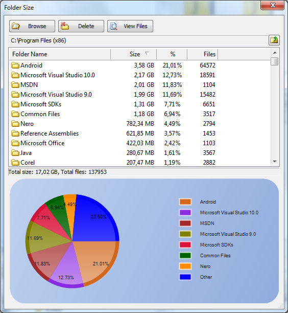The width and height of the screenshot is (288, 313).
Task: Click the Delete button
Action: (x=81, y=26)
